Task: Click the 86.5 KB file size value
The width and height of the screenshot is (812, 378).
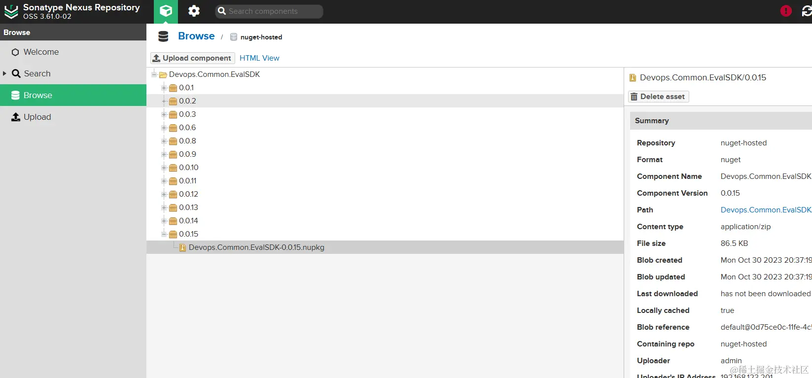Action: 734,243
